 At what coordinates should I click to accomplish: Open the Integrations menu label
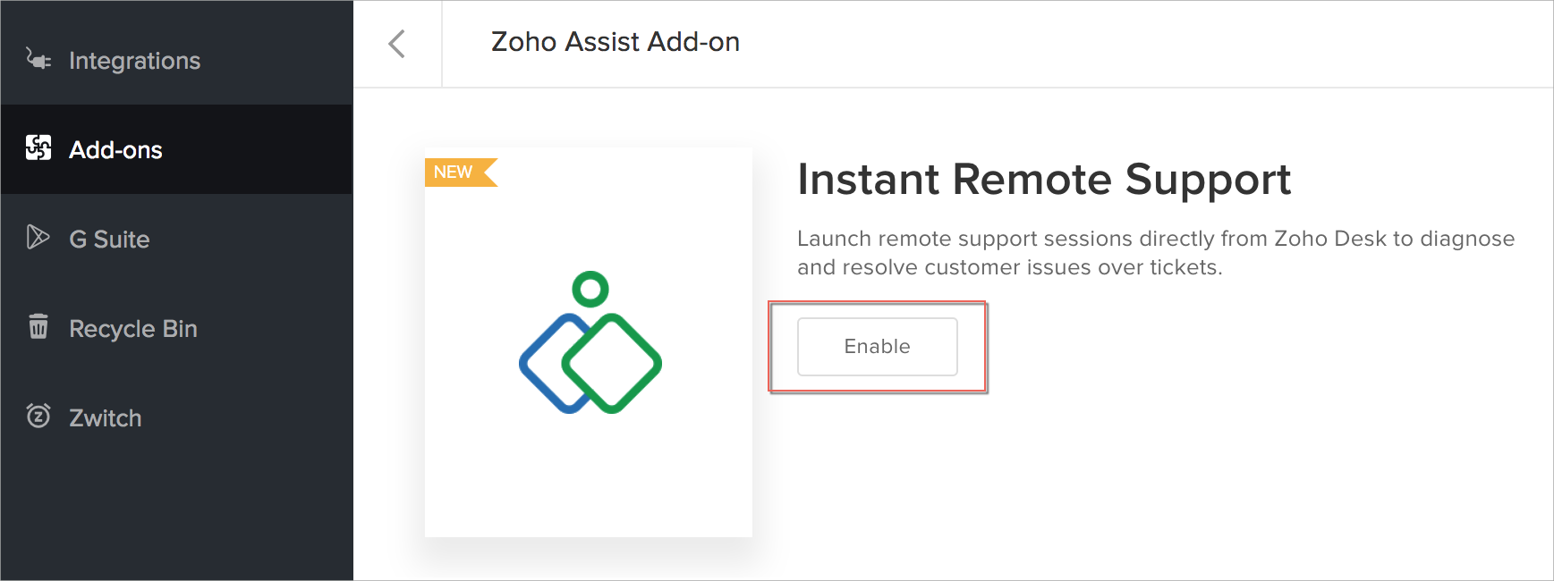(x=134, y=61)
